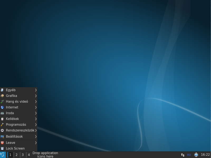The height and width of the screenshot is (158, 211).
Task: Expand the Kellékek submenu arrow
Action: tap(36, 119)
